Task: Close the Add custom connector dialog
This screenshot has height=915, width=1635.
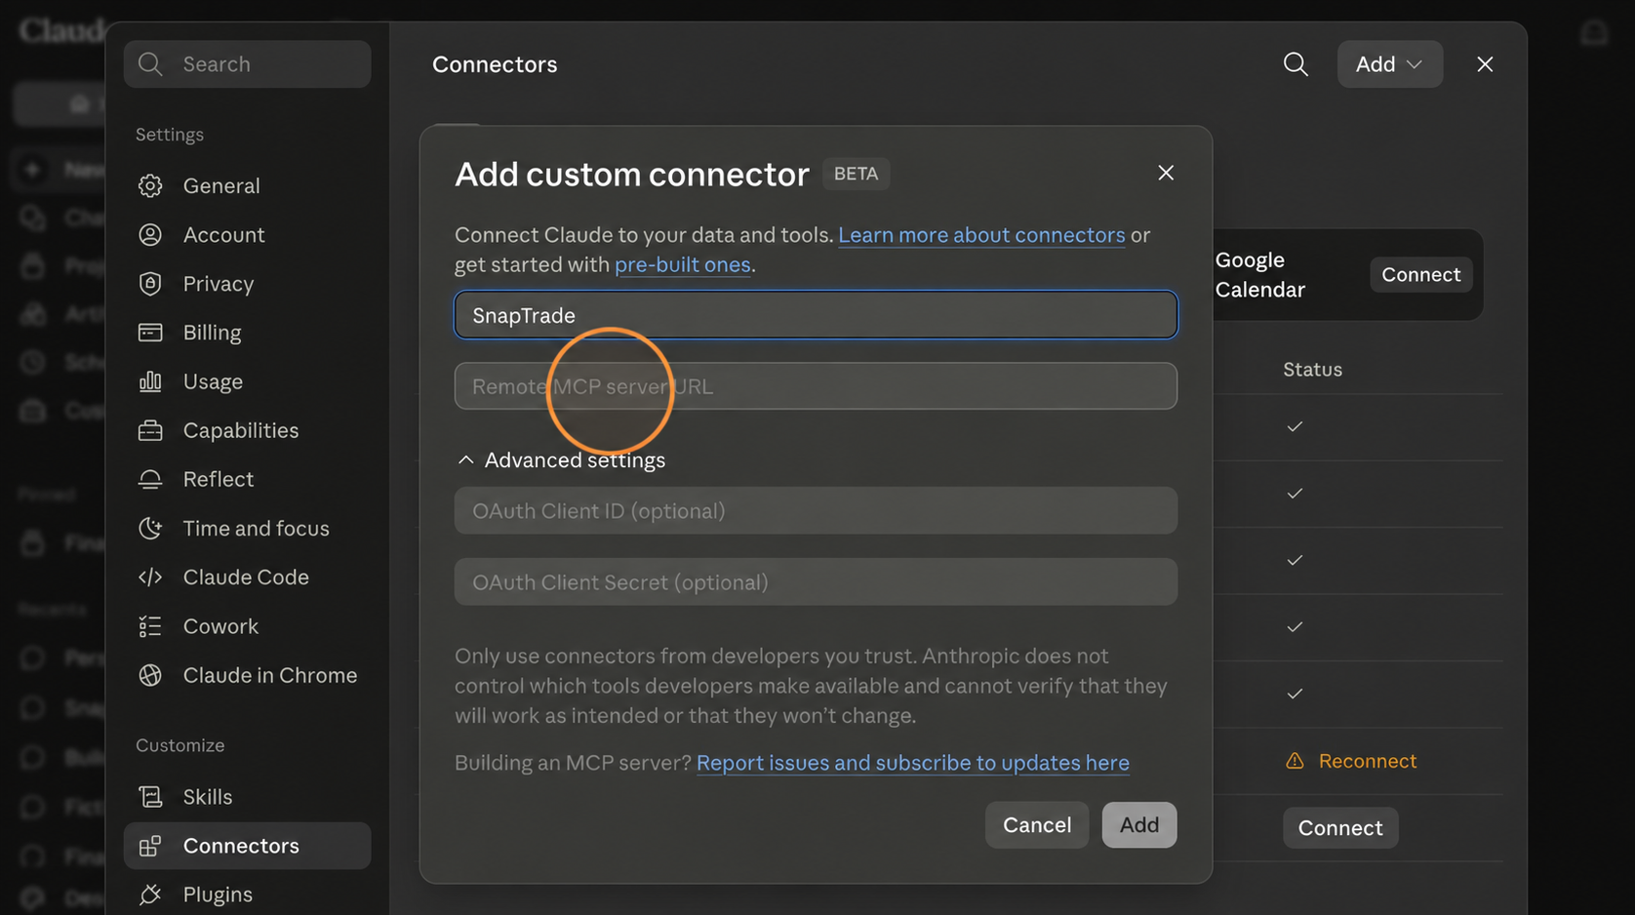Action: [x=1166, y=173]
